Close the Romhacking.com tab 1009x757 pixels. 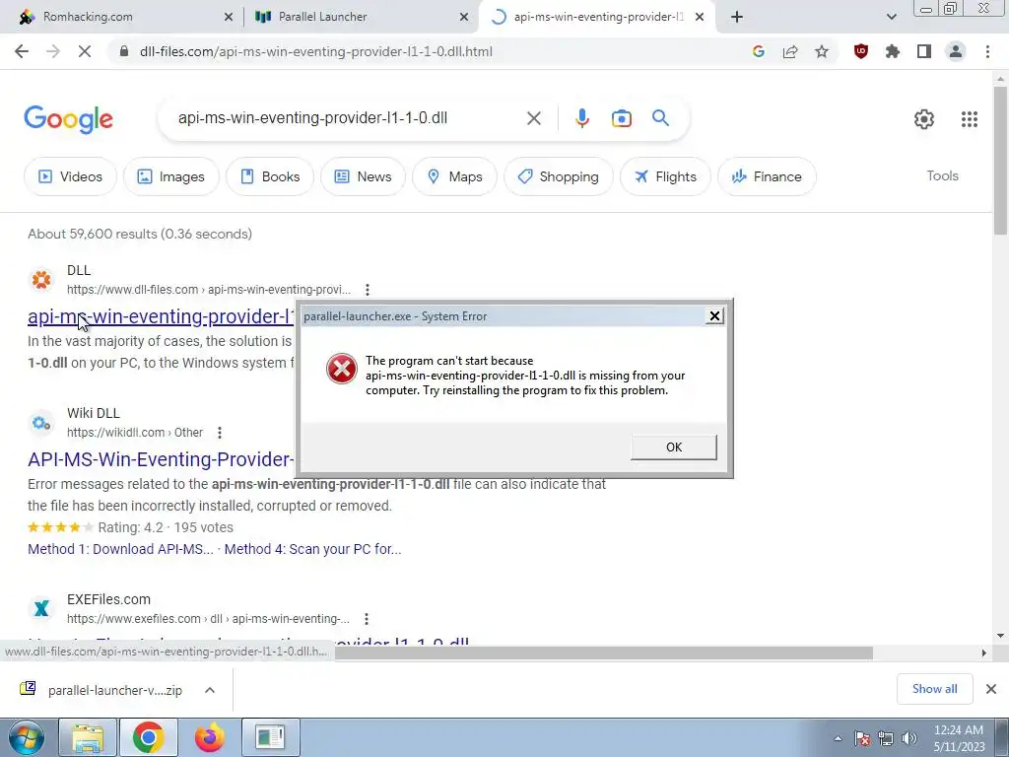coord(228,17)
